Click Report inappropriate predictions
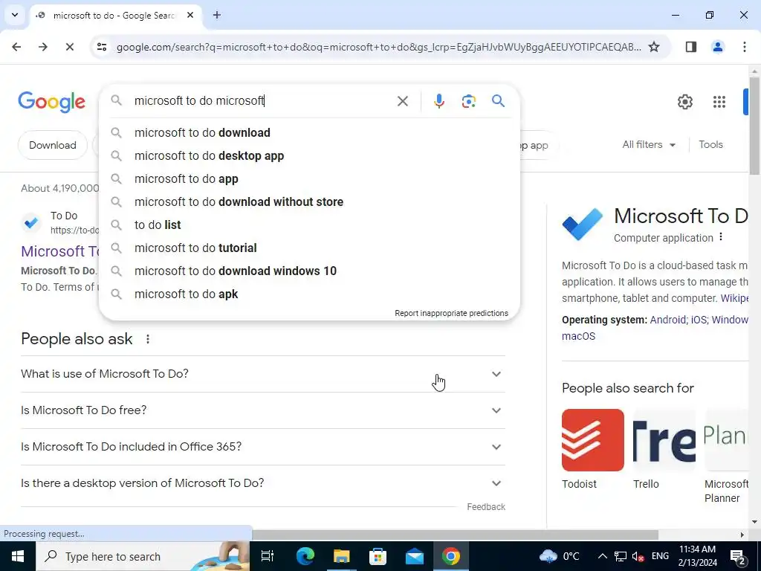This screenshot has width=761, height=571. 451,313
